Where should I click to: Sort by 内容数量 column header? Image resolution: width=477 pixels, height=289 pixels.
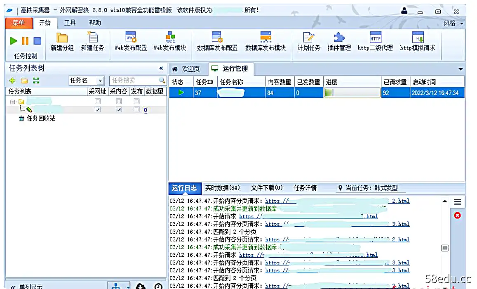pos(280,82)
